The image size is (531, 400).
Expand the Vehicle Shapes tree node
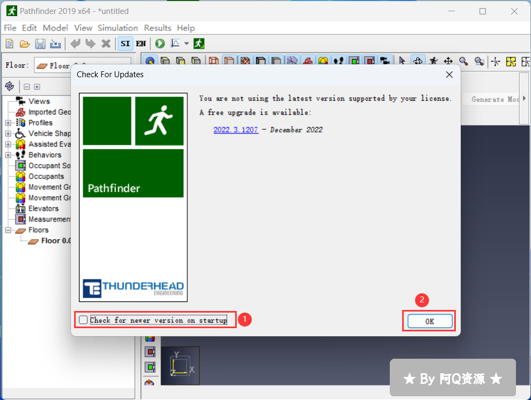click(8, 134)
